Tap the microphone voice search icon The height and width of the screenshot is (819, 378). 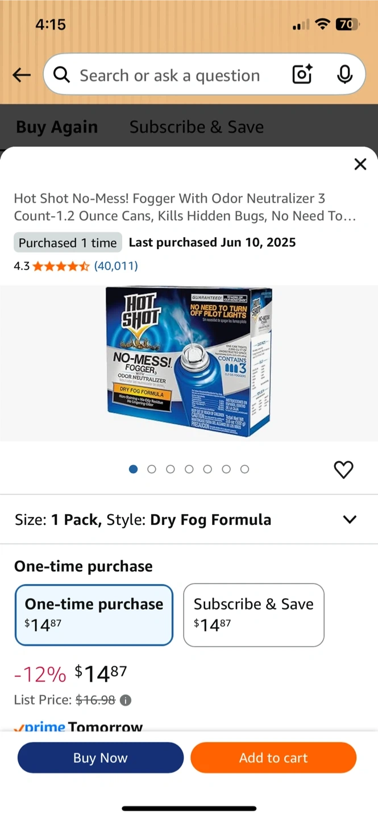click(x=344, y=75)
